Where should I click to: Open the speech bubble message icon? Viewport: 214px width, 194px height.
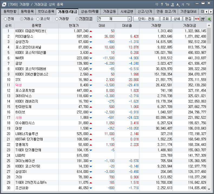coord(157,5)
